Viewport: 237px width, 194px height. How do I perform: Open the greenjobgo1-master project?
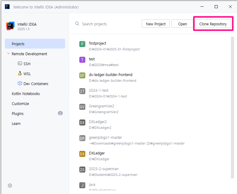click(105, 138)
